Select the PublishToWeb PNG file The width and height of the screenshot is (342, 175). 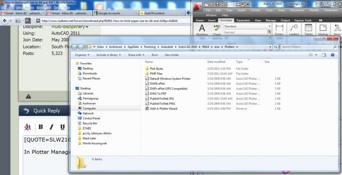click(162, 103)
